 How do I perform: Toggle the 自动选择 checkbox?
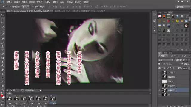pos(10,7)
